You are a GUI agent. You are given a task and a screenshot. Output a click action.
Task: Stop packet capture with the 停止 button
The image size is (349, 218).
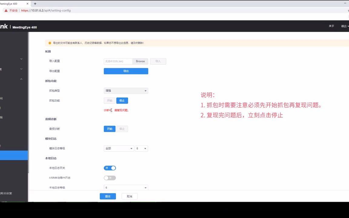[x=122, y=101]
